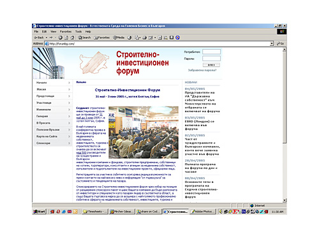Click the Mail toolbar icon
Screen dimensions: 319x239
click(x=137, y=38)
